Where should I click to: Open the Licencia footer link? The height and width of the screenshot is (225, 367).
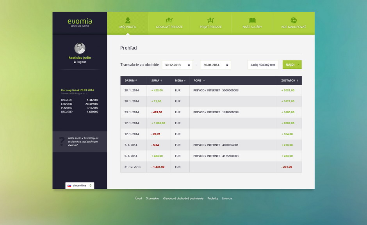tap(227, 198)
